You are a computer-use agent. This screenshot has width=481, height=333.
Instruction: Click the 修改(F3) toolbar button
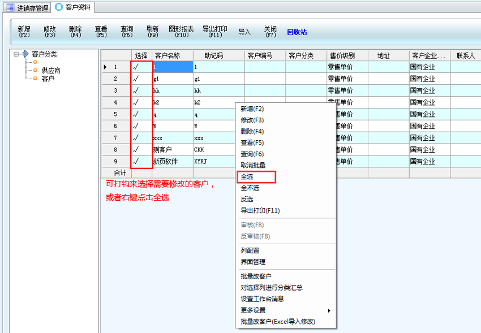pos(50,32)
